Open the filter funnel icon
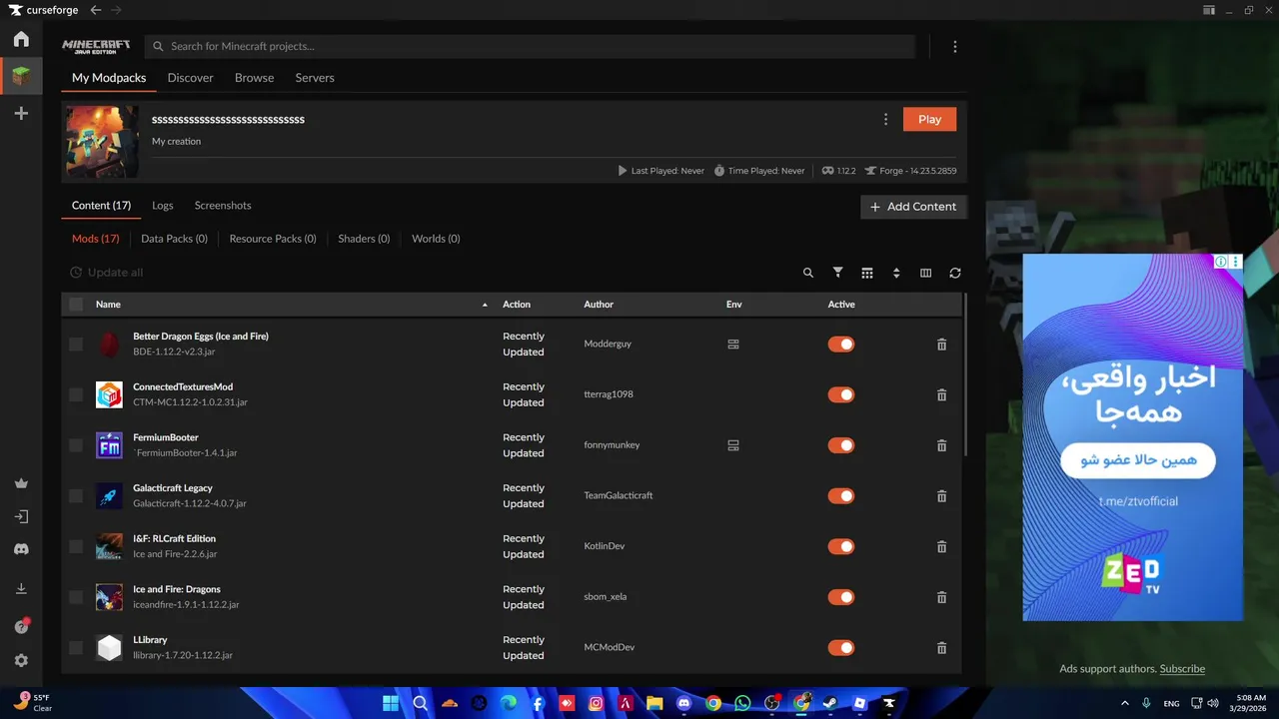 [x=838, y=273]
